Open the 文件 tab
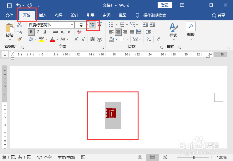The width and height of the screenshot is (233, 161). [x=9, y=15]
